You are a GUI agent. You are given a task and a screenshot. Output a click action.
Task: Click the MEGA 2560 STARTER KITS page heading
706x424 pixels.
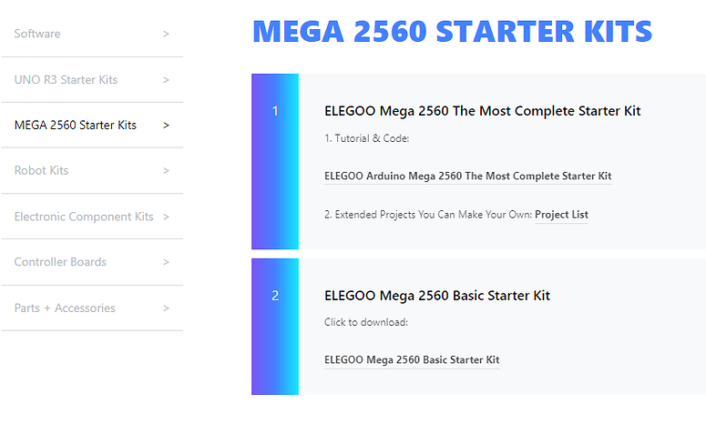(453, 31)
